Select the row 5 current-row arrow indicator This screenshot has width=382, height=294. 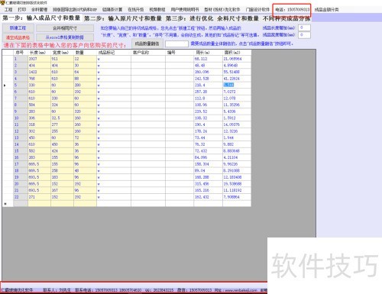[5, 86]
